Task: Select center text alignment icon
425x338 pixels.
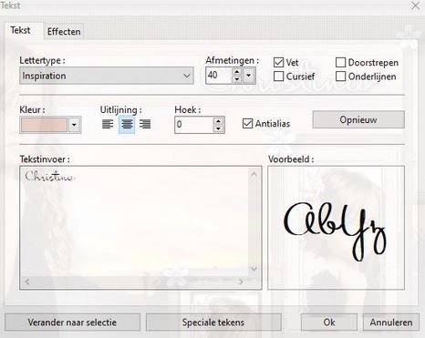Action: [x=127, y=124]
